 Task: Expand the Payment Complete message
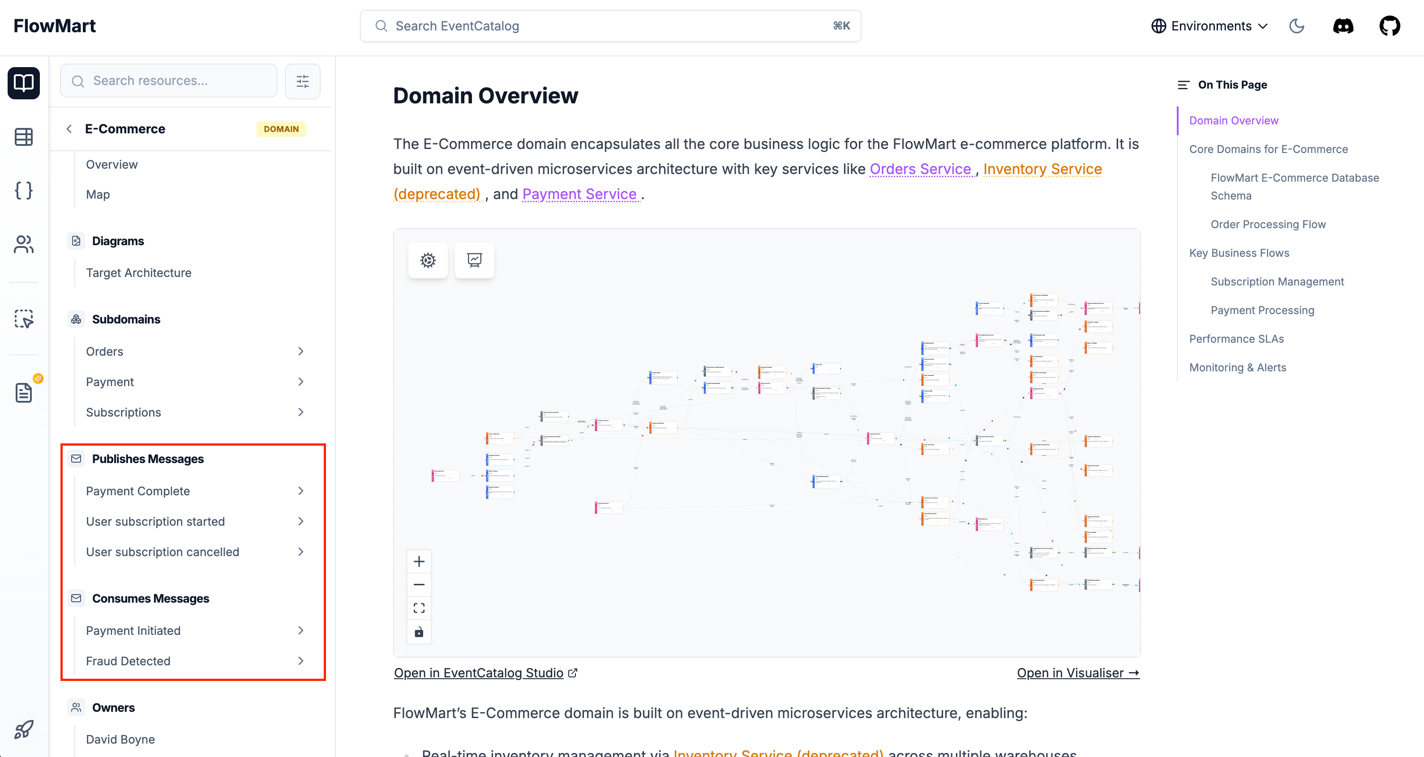click(x=301, y=491)
